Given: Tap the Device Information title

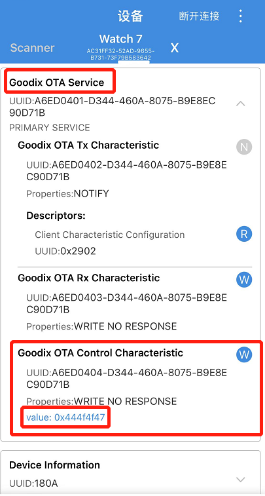Looking at the screenshot, I should click(55, 465).
